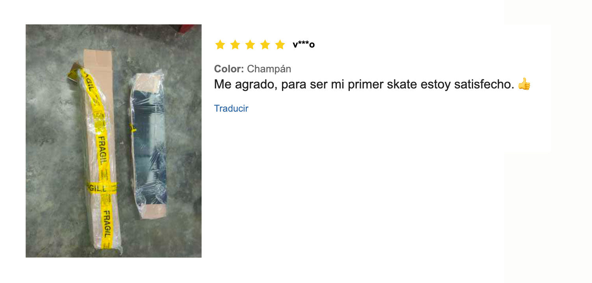
Task: Click the fifth yellow rating star
Action: (280, 45)
